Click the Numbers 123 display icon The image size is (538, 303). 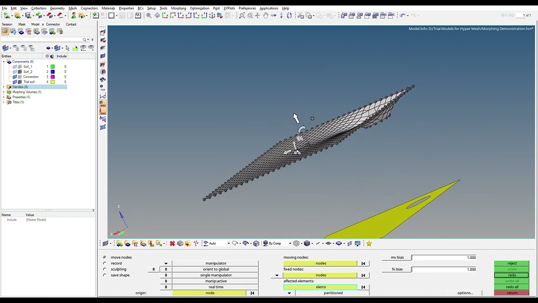click(x=103, y=88)
